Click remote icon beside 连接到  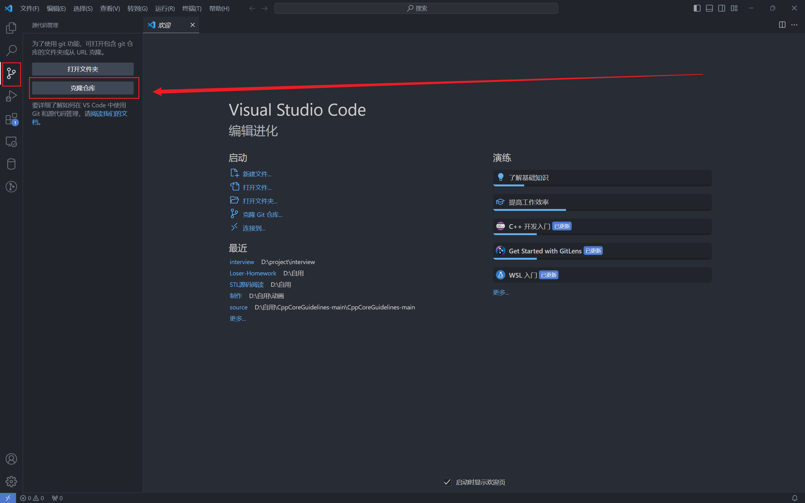234,227
